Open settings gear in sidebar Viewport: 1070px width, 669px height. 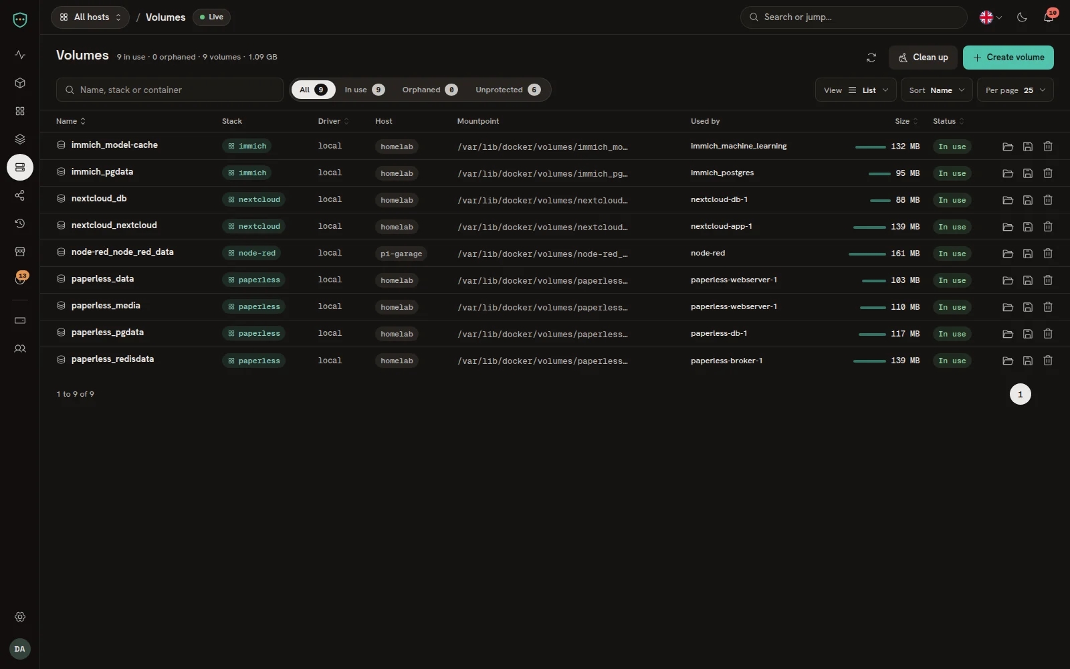click(x=20, y=617)
